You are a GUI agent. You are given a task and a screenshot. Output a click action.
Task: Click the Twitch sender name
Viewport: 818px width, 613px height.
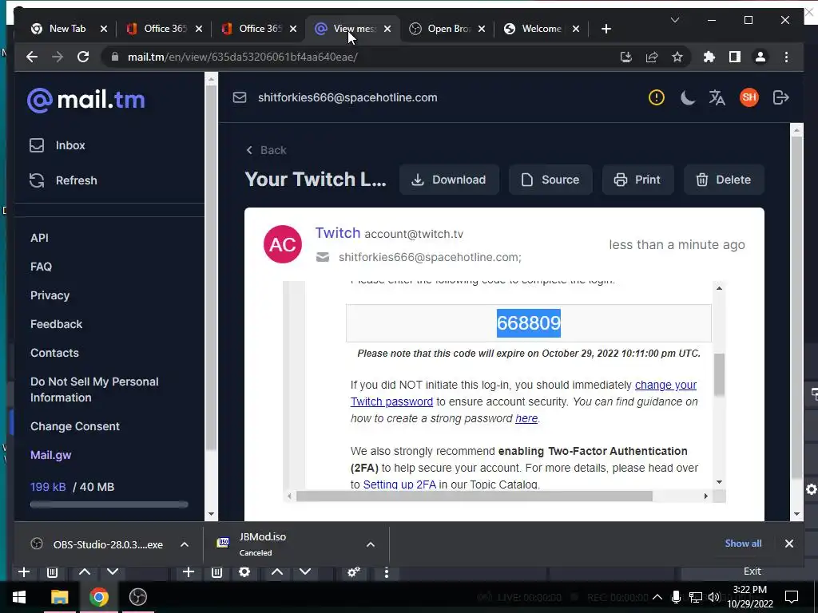[x=338, y=233]
